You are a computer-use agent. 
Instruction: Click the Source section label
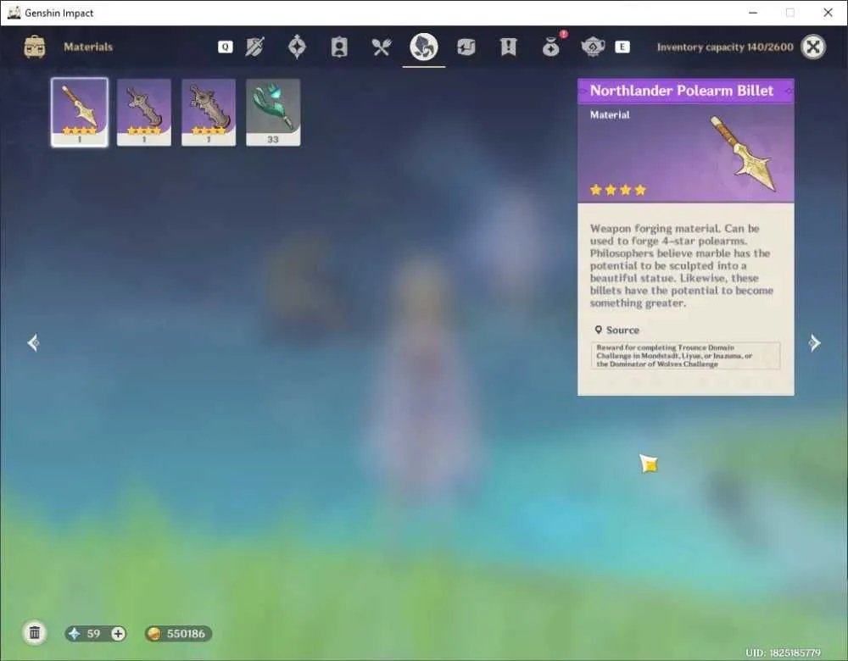click(622, 330)
